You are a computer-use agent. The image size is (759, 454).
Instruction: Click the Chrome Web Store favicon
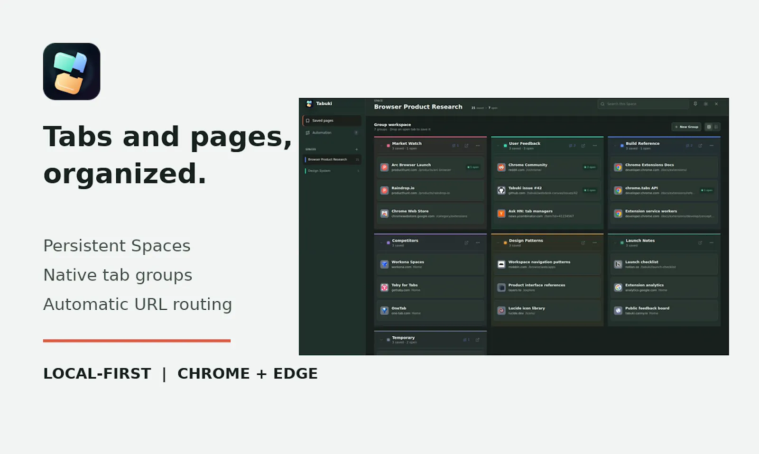(385, 213)
